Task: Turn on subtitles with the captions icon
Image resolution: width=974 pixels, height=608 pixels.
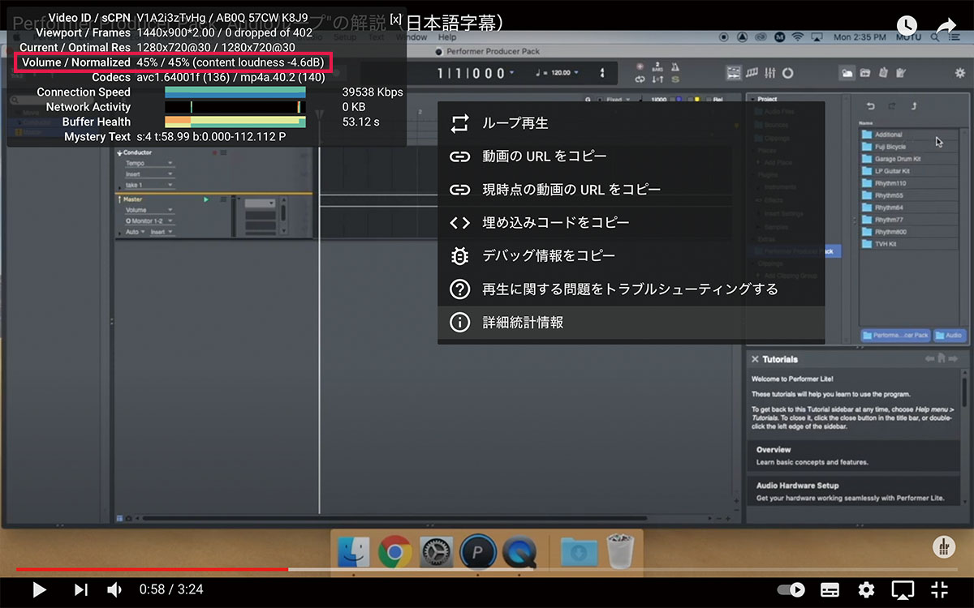Action: (830, 589)
